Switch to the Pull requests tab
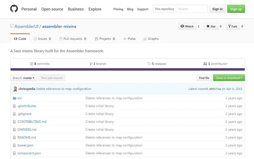 73,39
